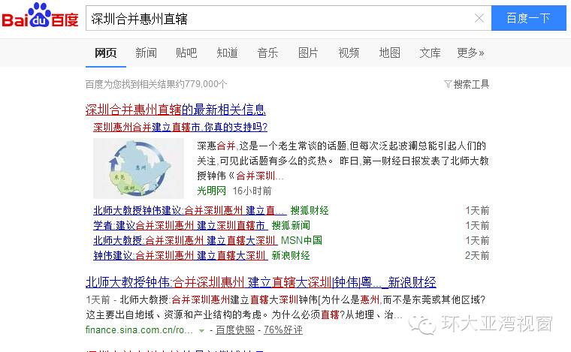571x352 pixels.
Task: Click the 搜狐财经 source label
Action: click(x=310, y=211)
